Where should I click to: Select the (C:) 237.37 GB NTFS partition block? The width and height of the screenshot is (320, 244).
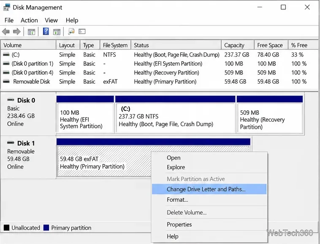(x=175, y=114)
